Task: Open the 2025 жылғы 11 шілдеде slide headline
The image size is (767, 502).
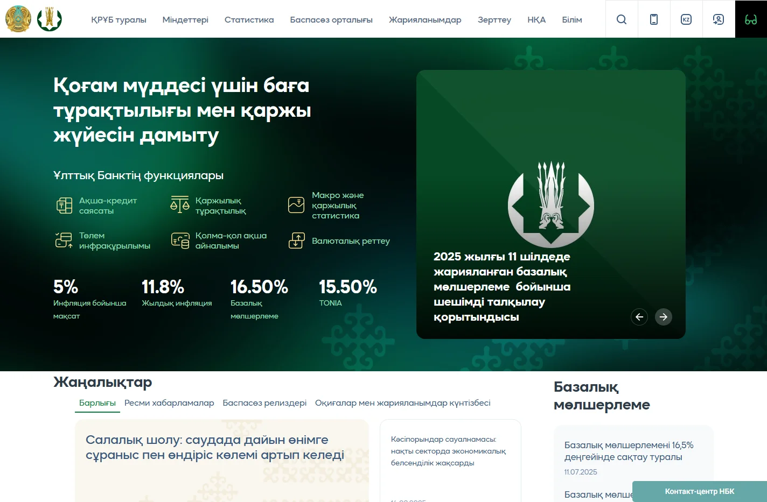Action: point(502,287)
